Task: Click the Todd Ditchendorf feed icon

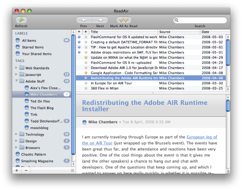Action: click(x=27, y=121)
